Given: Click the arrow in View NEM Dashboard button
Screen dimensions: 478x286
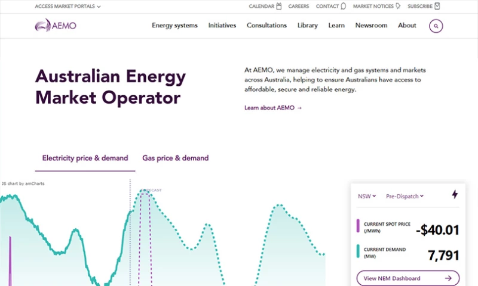Looking at the screenshot, I should point(448,278).
